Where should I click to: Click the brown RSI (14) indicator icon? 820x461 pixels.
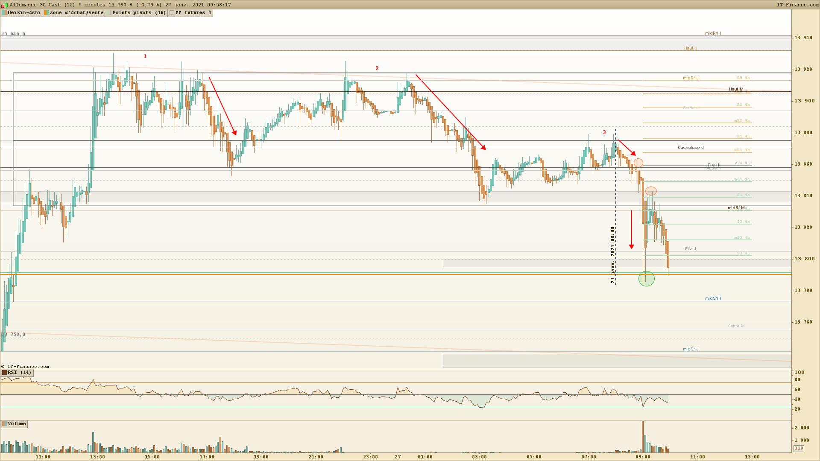click(4, 373)
